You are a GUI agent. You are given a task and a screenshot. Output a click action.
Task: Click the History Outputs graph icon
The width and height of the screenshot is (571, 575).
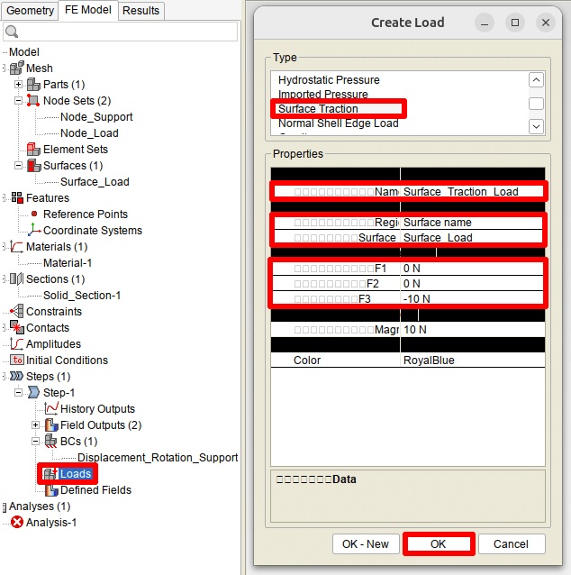51,408
